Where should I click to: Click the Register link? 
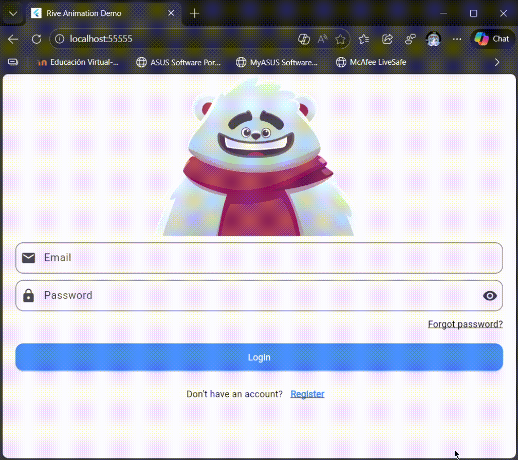coord(307,394)
